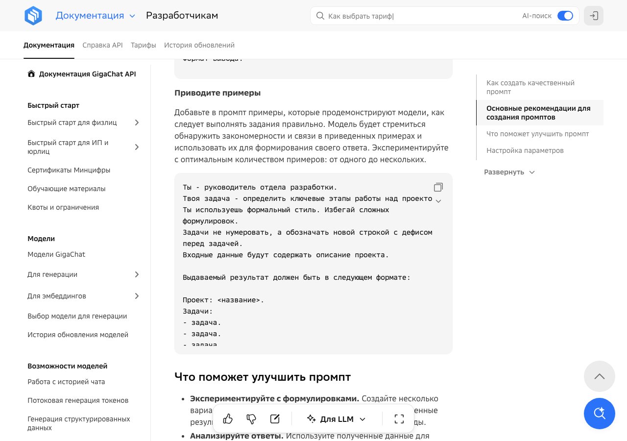Open Генерация структурированных данных page
This screenshot has width=627, height=441.
[x=79, y=423]
